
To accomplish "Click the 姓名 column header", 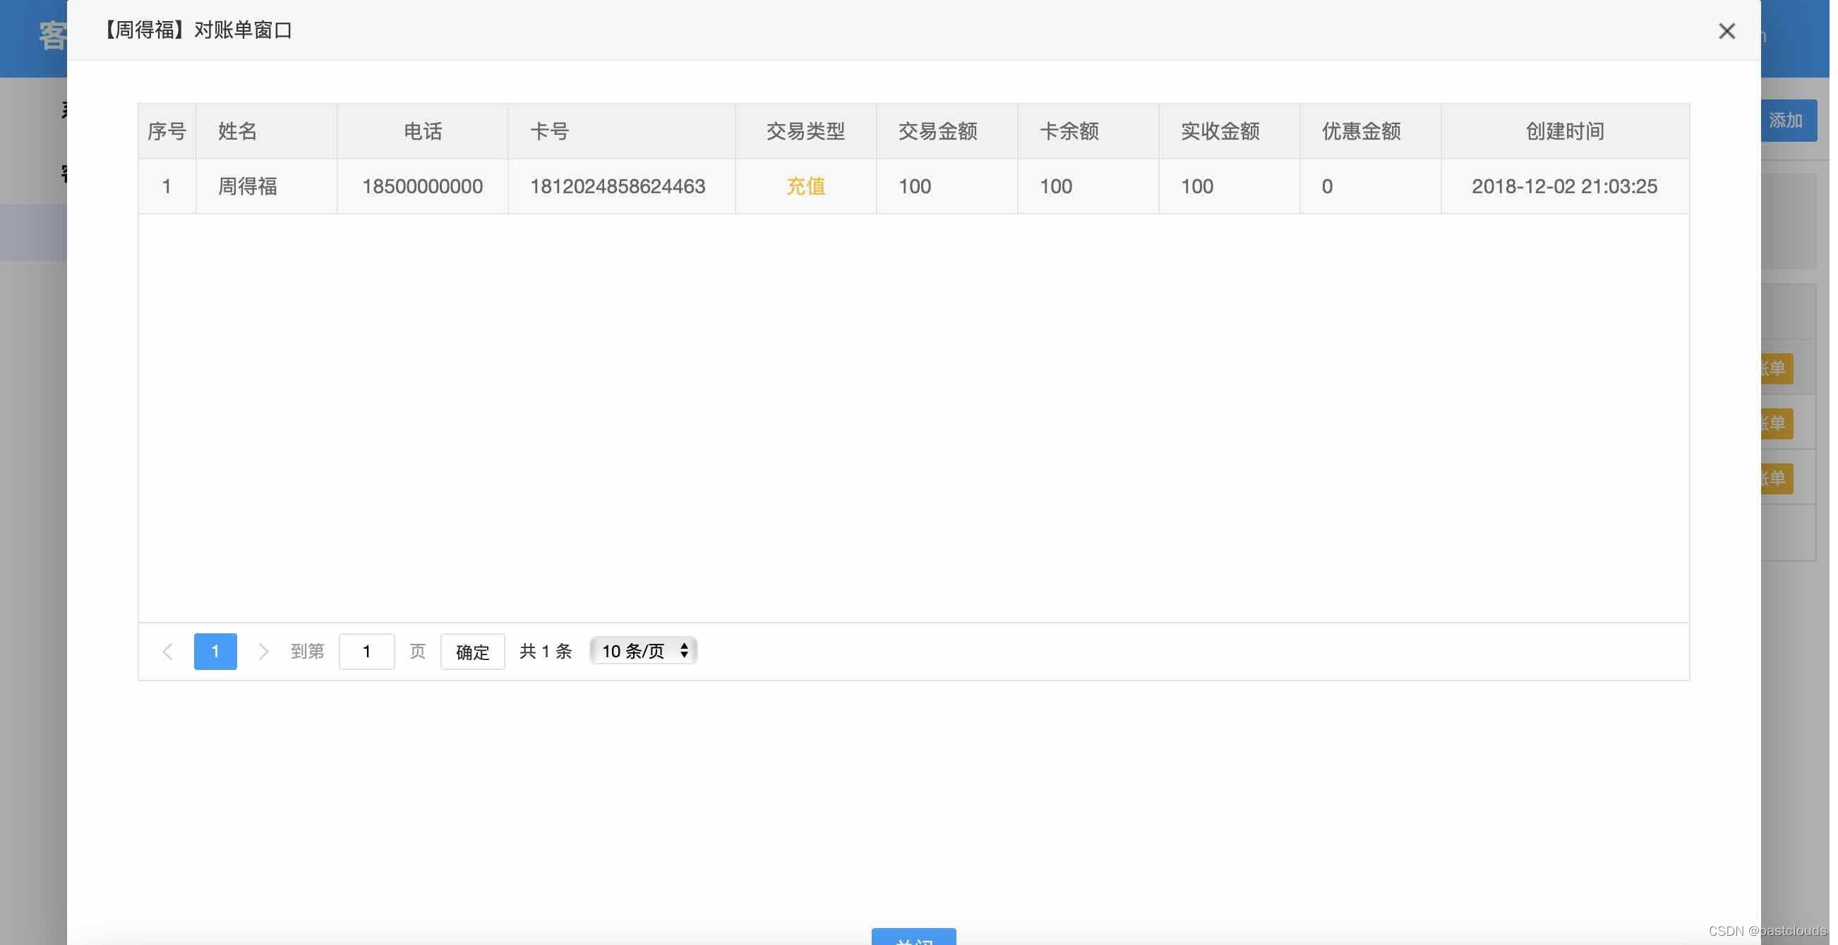I will 238,131.
